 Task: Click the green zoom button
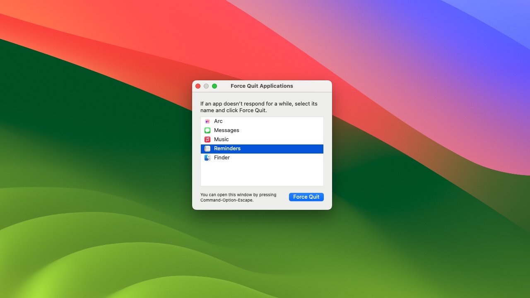pos(214,86)
